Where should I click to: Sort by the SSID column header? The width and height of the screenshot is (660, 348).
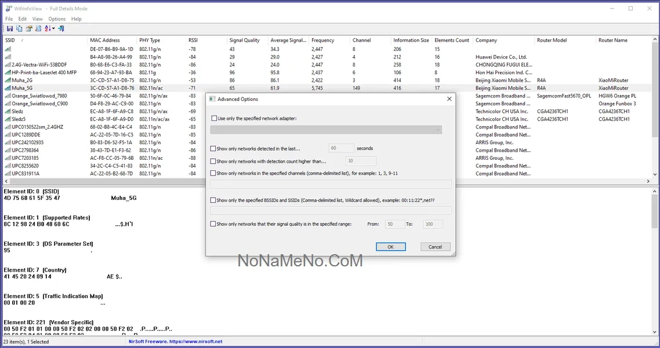point(45,41)
